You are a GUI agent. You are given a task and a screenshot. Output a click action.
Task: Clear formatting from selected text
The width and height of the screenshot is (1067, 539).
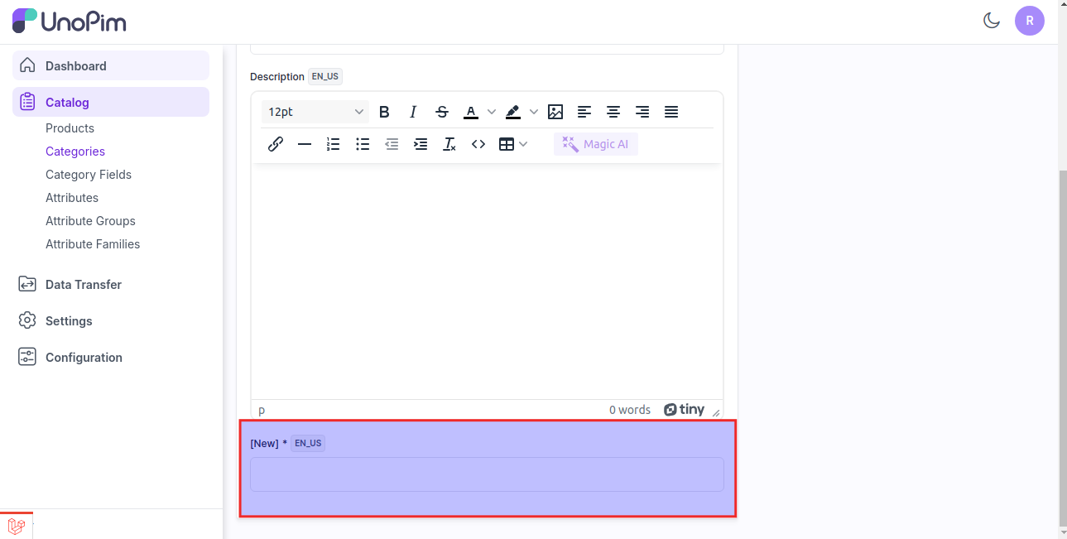(449, 144)
